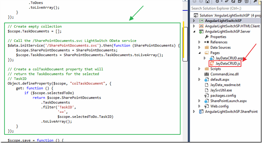262x143 pixels.
Task: Collapse the AngularLightSwitchSP.Server project node
Action: coord(194,31)
